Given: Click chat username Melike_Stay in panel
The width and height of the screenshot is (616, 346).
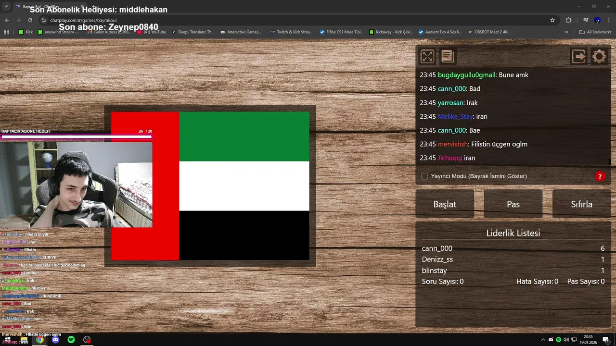Looking at the screenshot, I should pyautogui.click(x=455, y=116).
